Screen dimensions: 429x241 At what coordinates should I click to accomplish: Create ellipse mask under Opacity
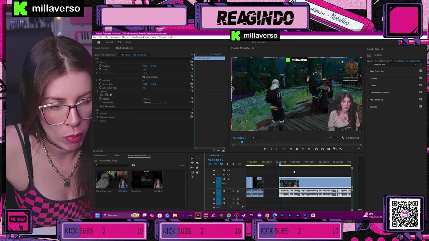pos(102,95)
